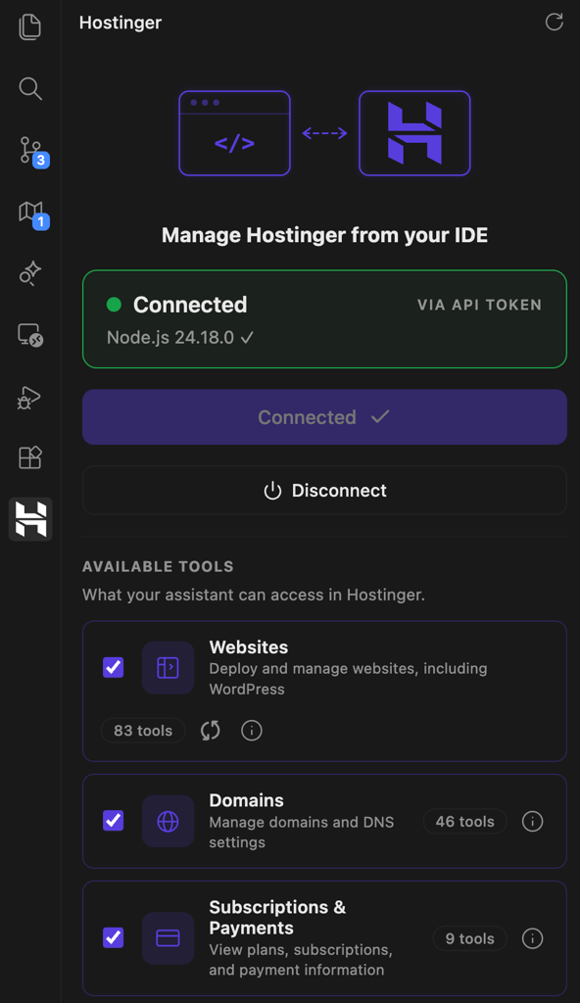Screen dimensions: 580x1003
Task: Click the Domains globe icon
Action: pos(168,822)
